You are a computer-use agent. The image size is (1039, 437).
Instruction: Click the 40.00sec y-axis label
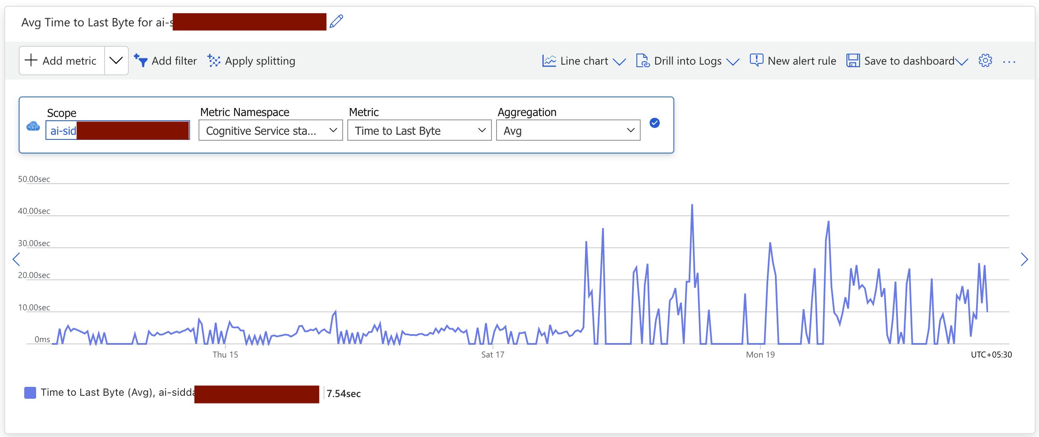(34, 211)
